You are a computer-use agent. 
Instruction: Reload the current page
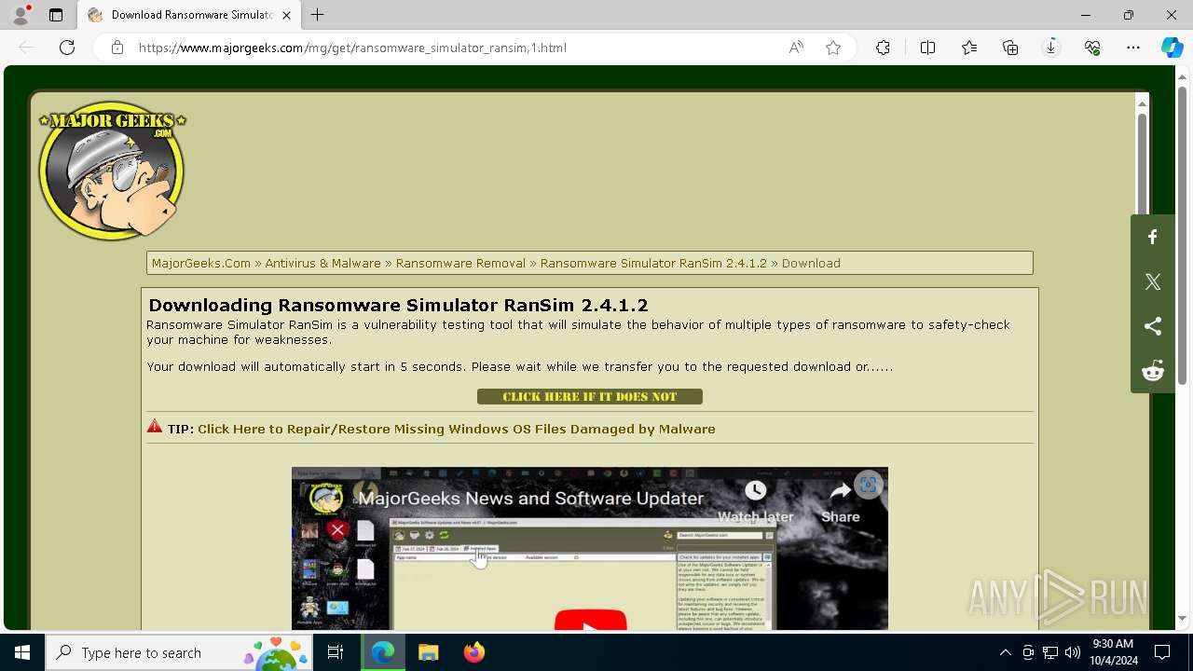click(x=67, y=48)
